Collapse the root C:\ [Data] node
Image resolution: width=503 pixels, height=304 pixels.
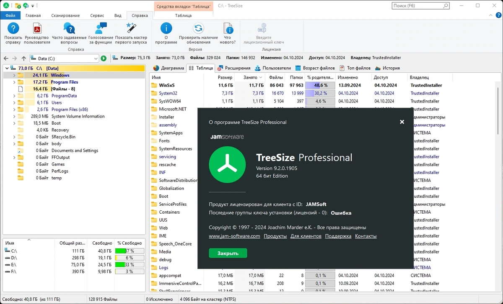7,68
